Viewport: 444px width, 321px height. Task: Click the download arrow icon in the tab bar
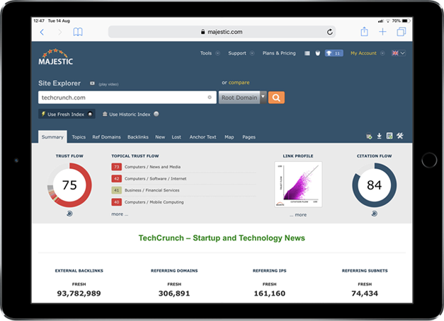[379, 136]
